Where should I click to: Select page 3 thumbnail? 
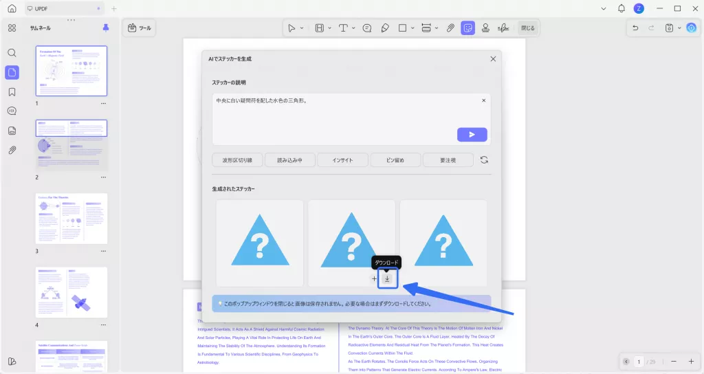pyautogui.click(x=71, y=219)
